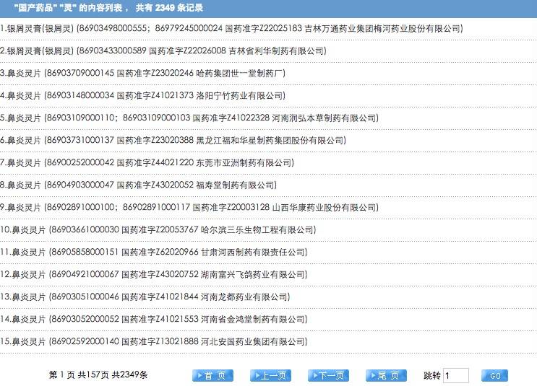Open record 12 鼻炎灵片 湖南富兴飞鸽药业
This screenshot has height=386, width=537.
(154, 274)
